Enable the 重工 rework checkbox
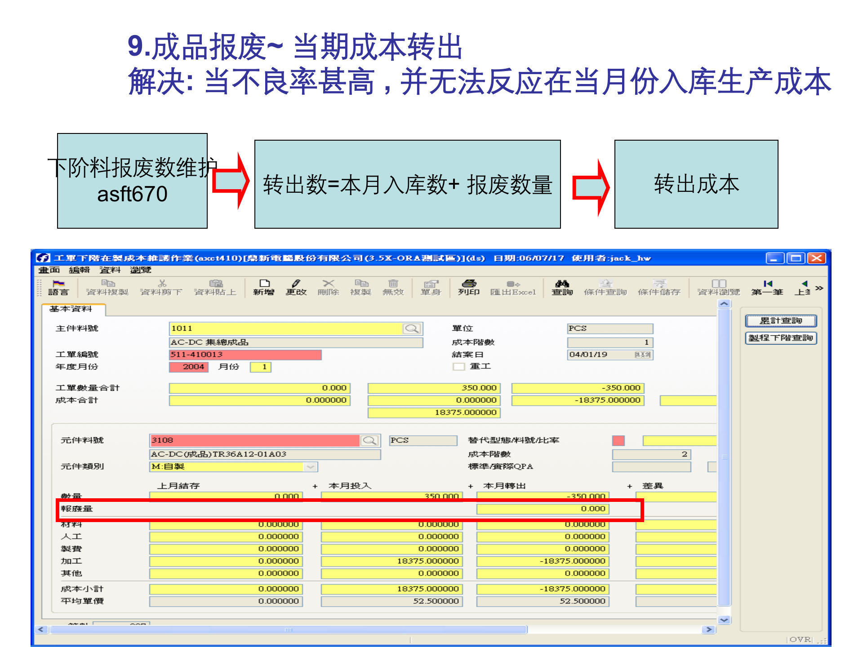 [x=458, y=366]
